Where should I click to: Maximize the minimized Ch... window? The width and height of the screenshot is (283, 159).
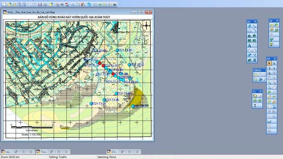point(130,151)
